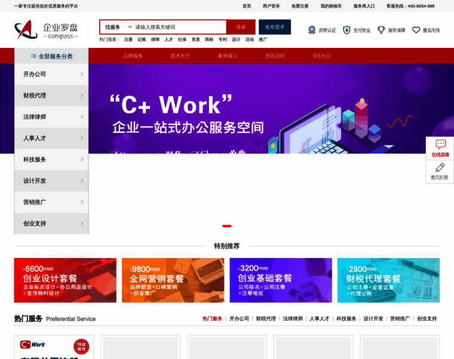Open 在线咨询 chat bubble icon

tap(440, 144)
